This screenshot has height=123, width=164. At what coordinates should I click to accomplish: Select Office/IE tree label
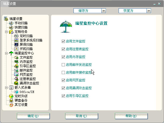click(27, 92)
